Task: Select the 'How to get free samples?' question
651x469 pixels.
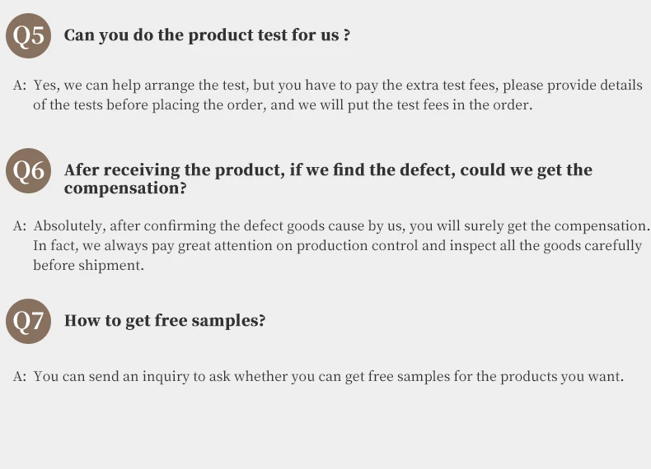Action: point(165,321)
